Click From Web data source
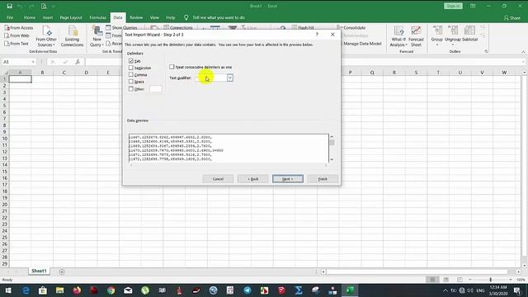This screenshot has width=528, height=297. (x=16, y=35)
